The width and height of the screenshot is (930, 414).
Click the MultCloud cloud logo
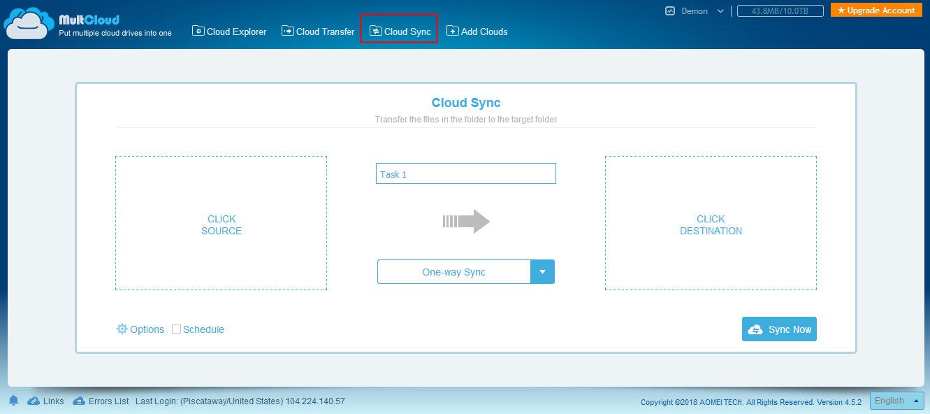pyautogui.click(x=29, y=22)
